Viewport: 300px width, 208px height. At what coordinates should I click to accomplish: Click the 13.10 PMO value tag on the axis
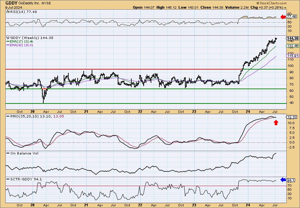(x=292, y=117)
